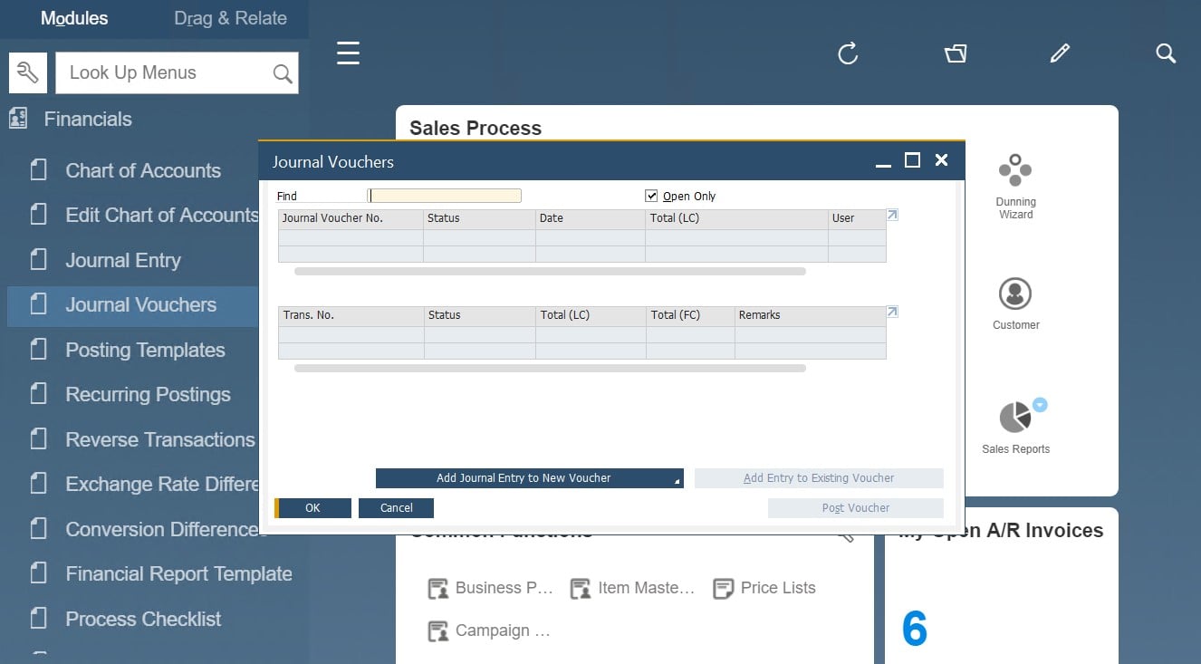Viewport: 1201px width, 664px height.
Task: Click the hamburger menu icon
Action: point(348,53)
